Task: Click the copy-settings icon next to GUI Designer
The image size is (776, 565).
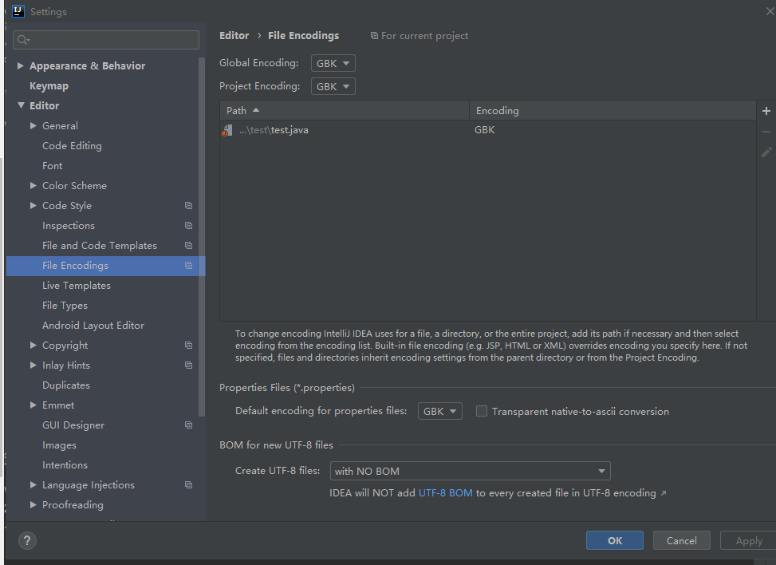Action: pyautogui.click(x=188, y=425)
